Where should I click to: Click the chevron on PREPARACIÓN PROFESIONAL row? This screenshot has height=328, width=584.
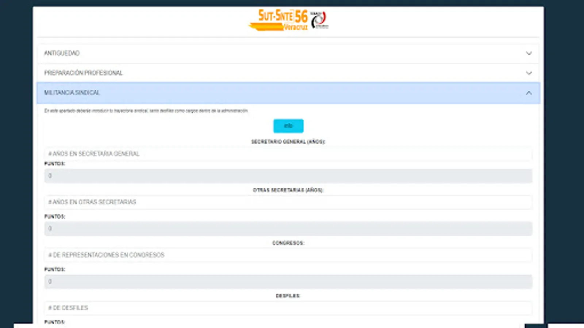pos(529,73)
